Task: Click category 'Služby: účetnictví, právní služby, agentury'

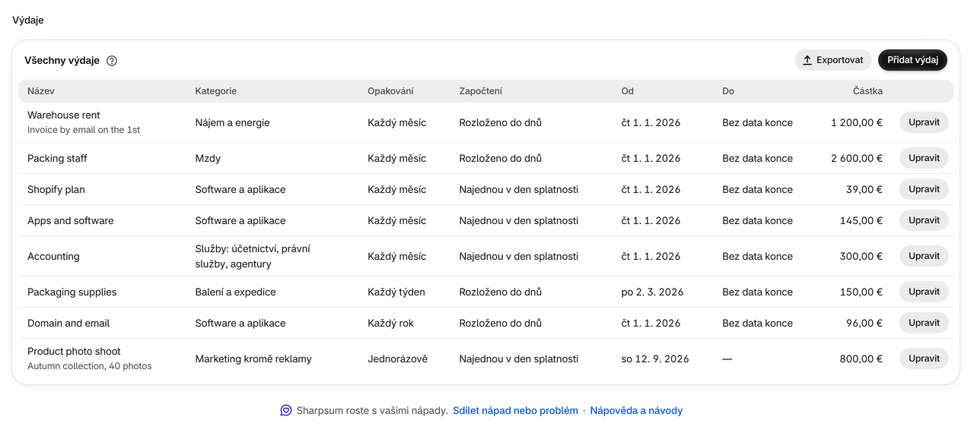Action: tap(253, 256)
